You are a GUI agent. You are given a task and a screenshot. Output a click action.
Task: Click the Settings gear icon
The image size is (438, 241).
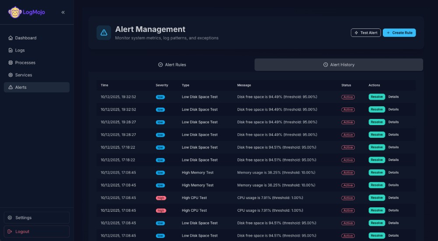pos(10,217)
